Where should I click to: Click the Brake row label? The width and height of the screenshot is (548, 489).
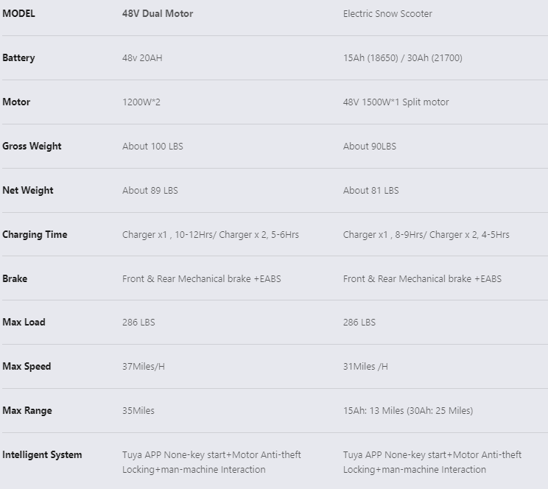pyautogui.click(x=15, y=278)
